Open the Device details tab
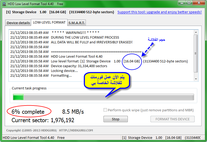207x142 pixels. pos(18,23)
